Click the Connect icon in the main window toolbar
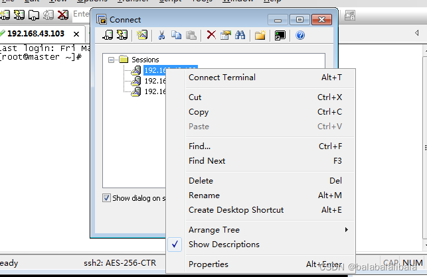The image size is (427, 277). tap(5, 15)
